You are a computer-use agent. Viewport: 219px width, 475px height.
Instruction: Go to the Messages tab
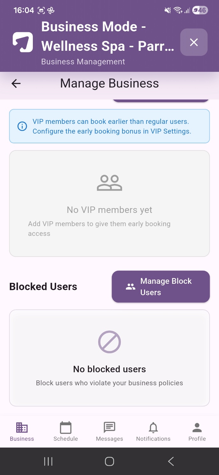coord(109,432)
